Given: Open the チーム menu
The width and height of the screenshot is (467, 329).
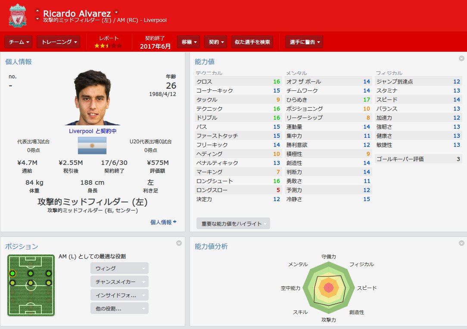Looking at the screenshot, I should (19, 42).
